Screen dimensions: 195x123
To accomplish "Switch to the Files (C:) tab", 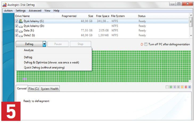I will click(34, 89).
